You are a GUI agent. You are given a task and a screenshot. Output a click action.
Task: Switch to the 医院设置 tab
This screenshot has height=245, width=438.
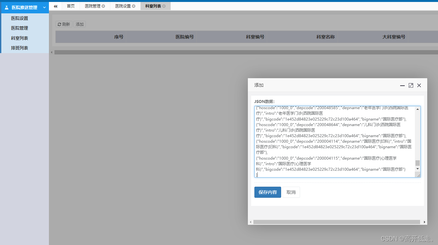pyautogui.click(x=123, y=6)
